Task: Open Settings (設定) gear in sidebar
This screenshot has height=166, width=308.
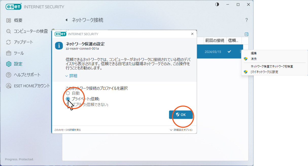Action: pos(9,64)
